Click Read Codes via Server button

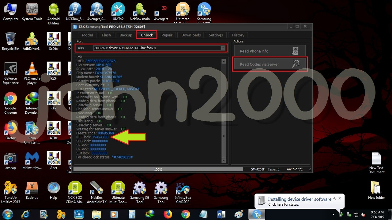click(269, 64)
